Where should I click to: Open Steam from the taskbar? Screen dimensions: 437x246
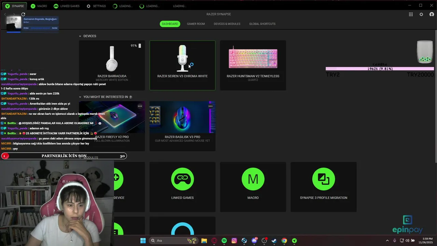(x=274, y=241)
